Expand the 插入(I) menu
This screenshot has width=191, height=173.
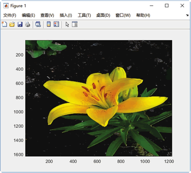[66, 15]
